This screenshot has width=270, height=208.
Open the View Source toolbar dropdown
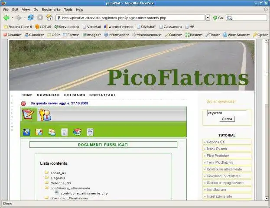(237, 35)
